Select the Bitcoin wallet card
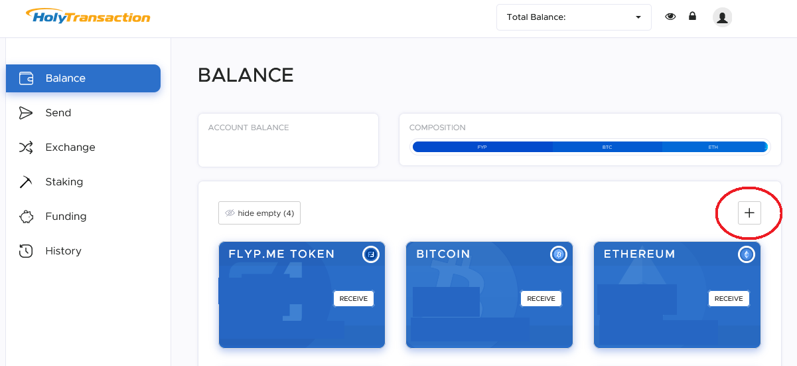Image resolution: width=797 pixels, height=366 pixels. pos(489,294)
